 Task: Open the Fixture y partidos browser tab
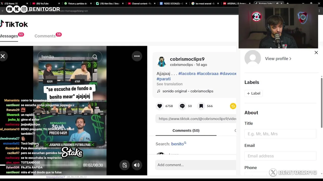pyautogui.click(x=78, y=4)
